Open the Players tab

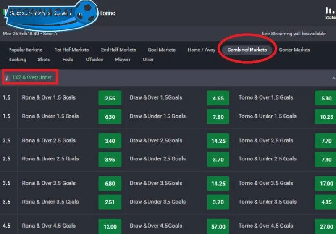coord(123,60)
